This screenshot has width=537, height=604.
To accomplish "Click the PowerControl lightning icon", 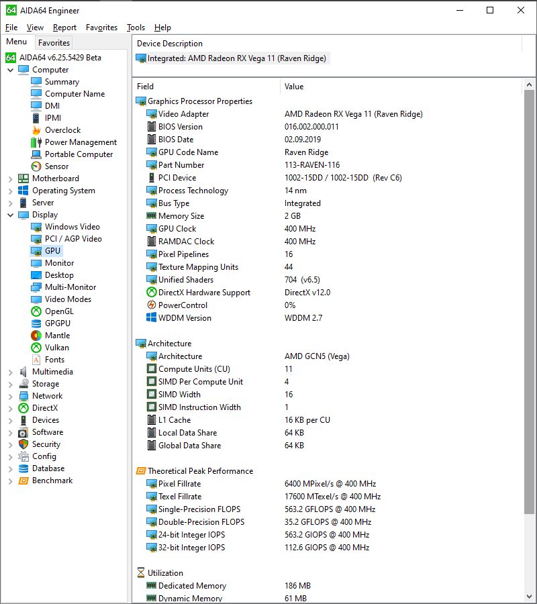I will [152, 305].
